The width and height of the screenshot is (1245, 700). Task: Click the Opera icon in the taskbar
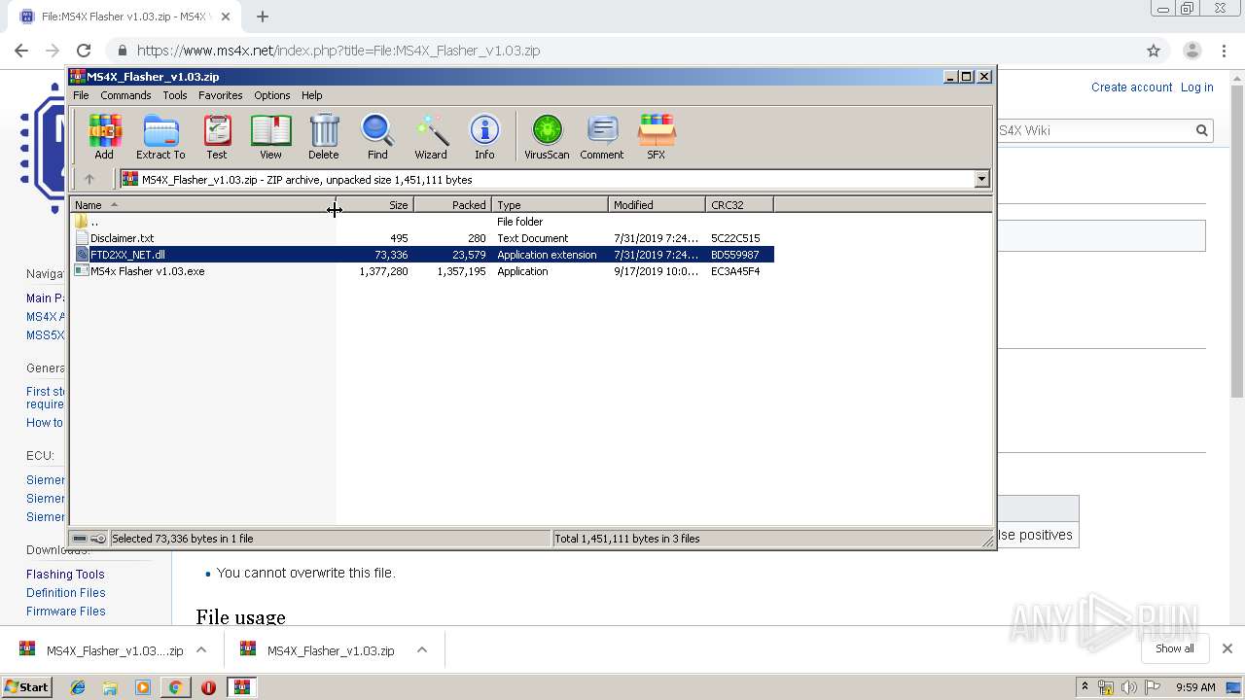(x=208, y=687)
